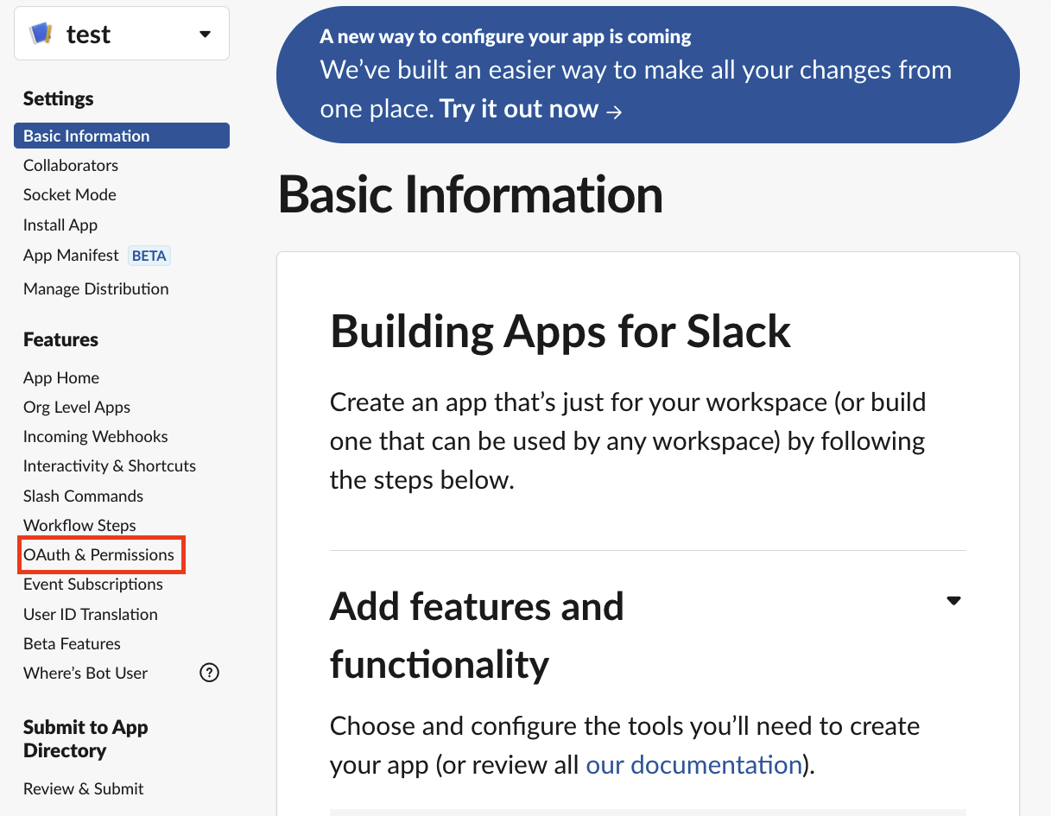This screenshot has width=1051, height=816.
Task: Open the Beta Features page
Action: coord(72,643)
